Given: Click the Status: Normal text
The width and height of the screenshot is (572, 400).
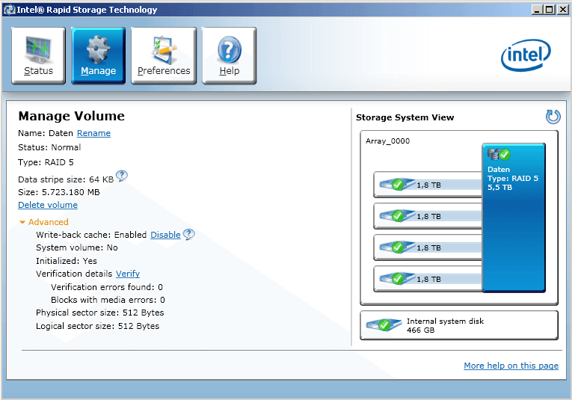Looking at the screenshot, I should pos(49,147).
